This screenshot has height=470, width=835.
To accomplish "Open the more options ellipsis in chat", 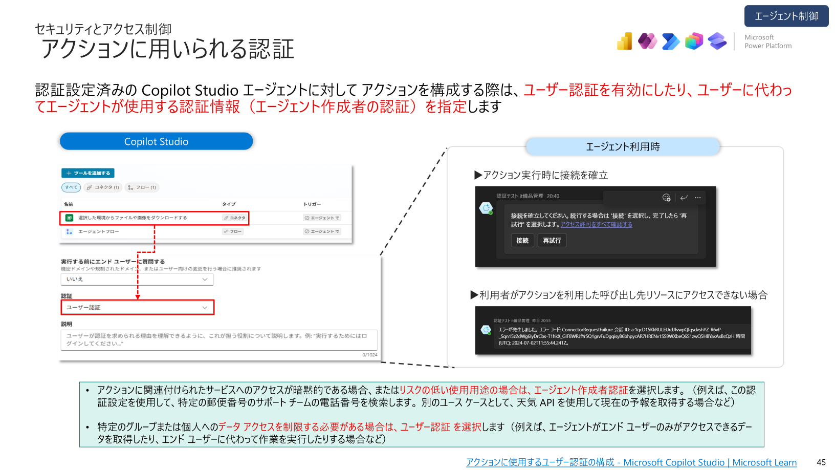I will 698,197.
